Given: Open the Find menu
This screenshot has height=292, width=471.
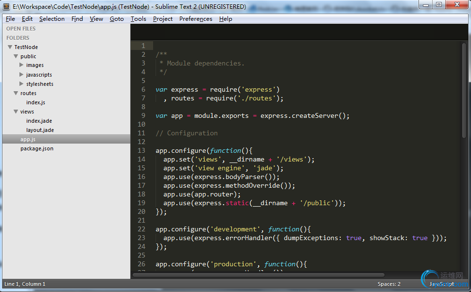Looking at the screenshot, I should coord(77,19).
